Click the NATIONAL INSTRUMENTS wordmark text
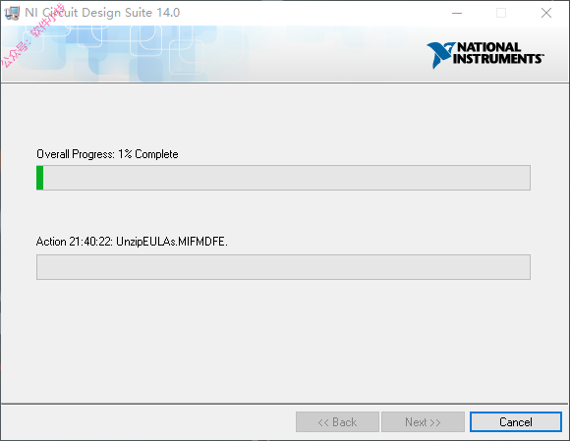 498,53
